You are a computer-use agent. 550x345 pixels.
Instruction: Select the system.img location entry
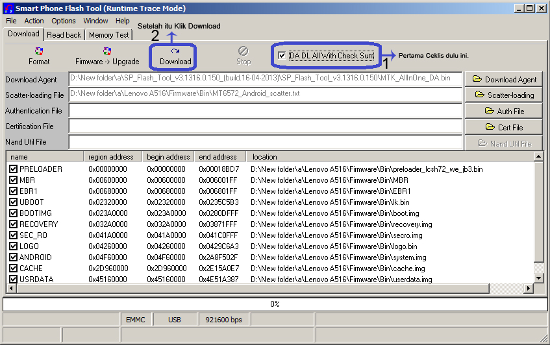[x=338, y=257]
